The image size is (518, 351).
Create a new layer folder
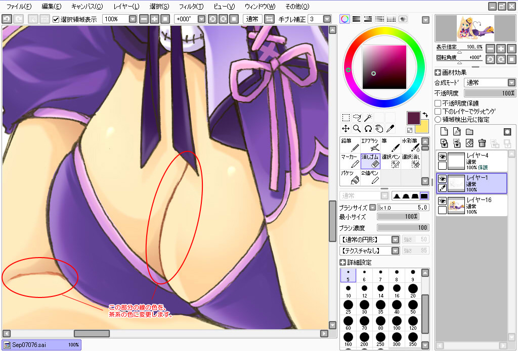469,132
